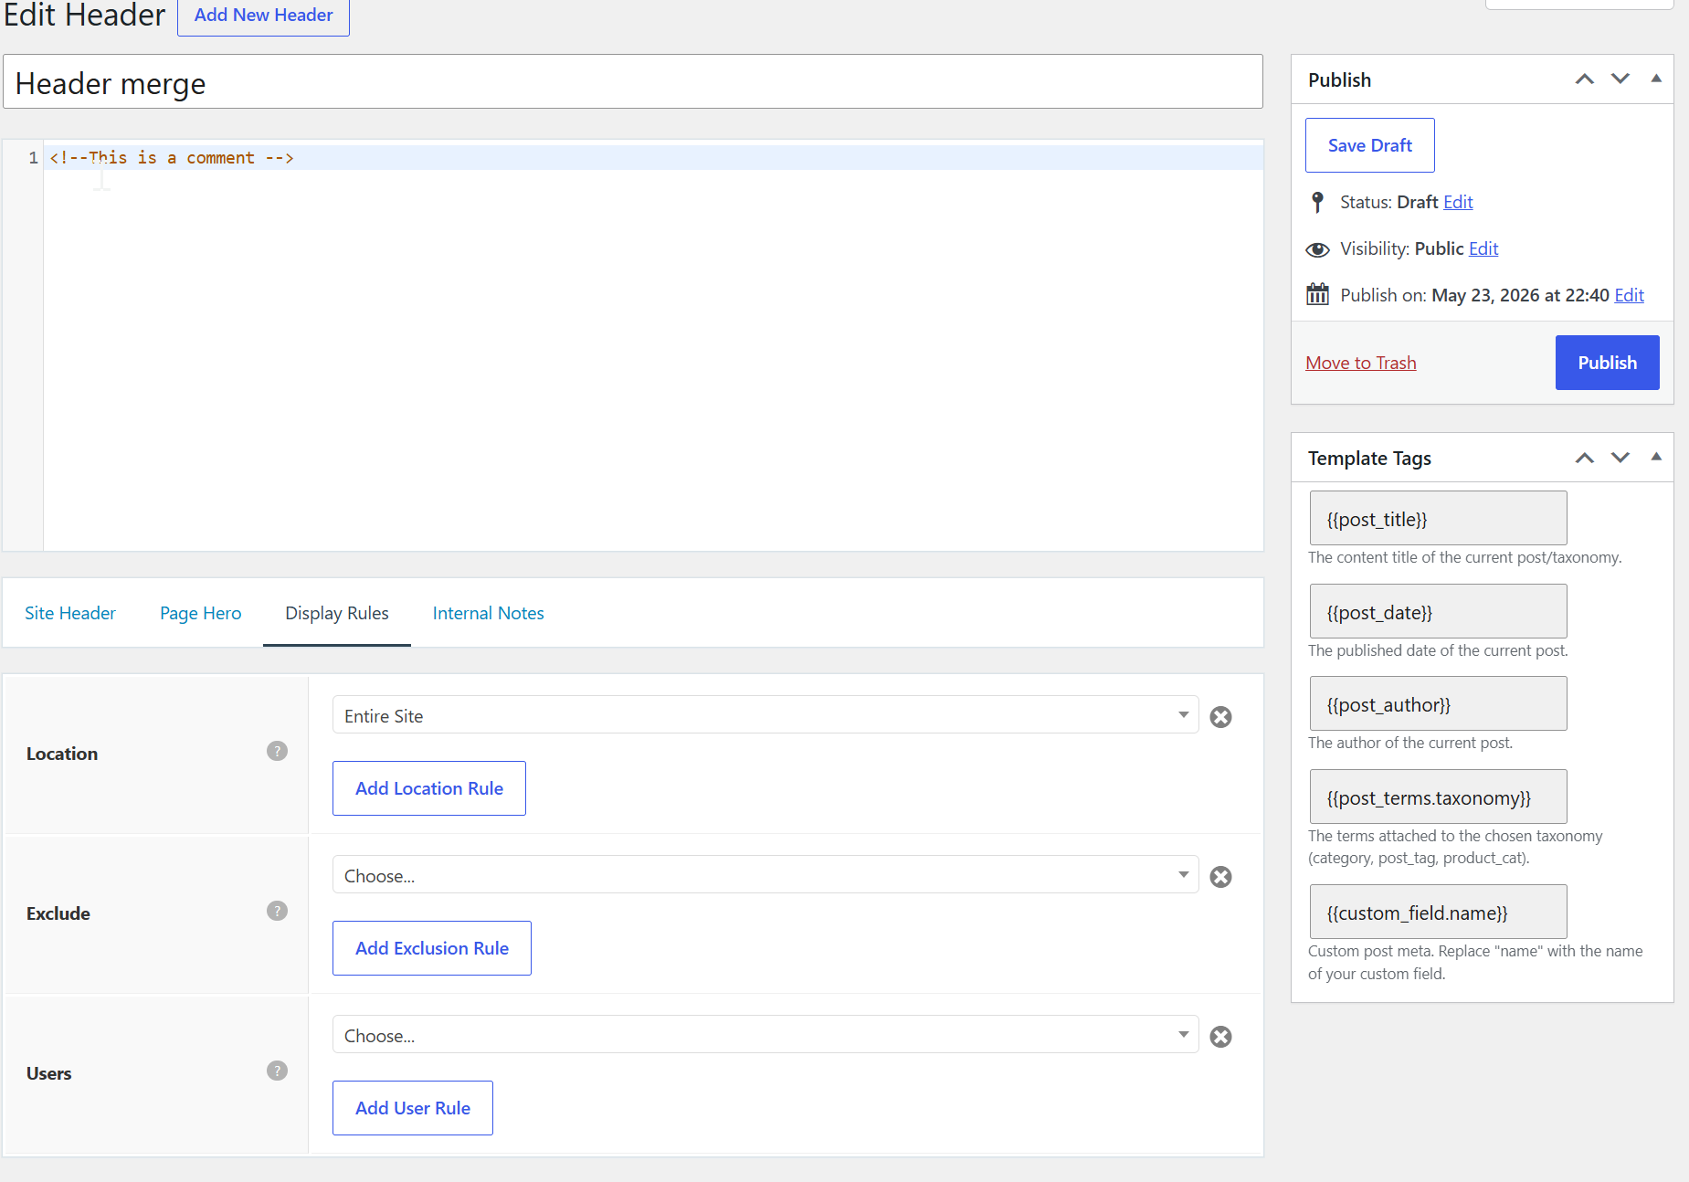Click the blue Publish button
The image size is (1689, 1182).
click(x=1608, y=363)
